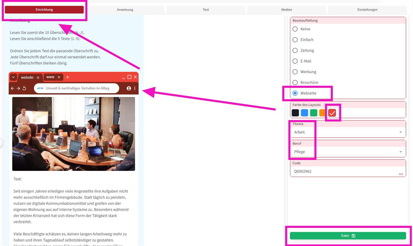Open the Einstellungen tab
413x246 pixels.
coord(367,10)
